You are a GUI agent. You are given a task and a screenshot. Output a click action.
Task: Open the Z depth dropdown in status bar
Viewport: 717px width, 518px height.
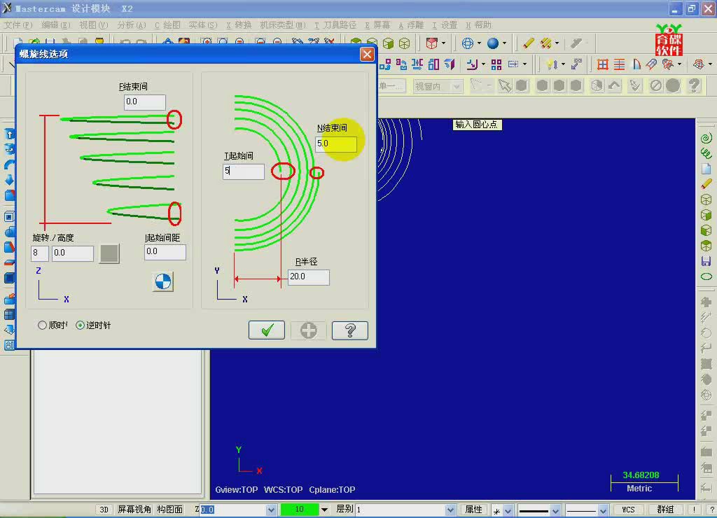271,510
